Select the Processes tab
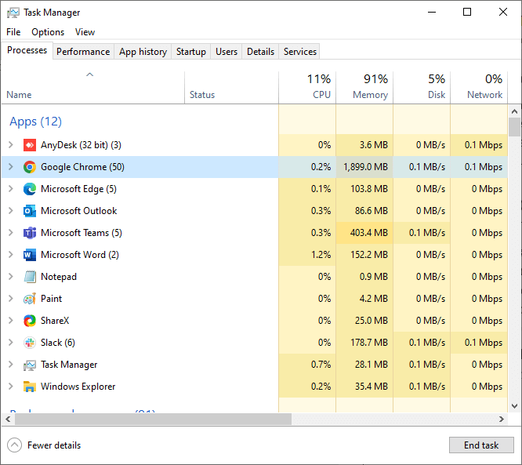This screenshot has width=522, height=465. [27, 50]
